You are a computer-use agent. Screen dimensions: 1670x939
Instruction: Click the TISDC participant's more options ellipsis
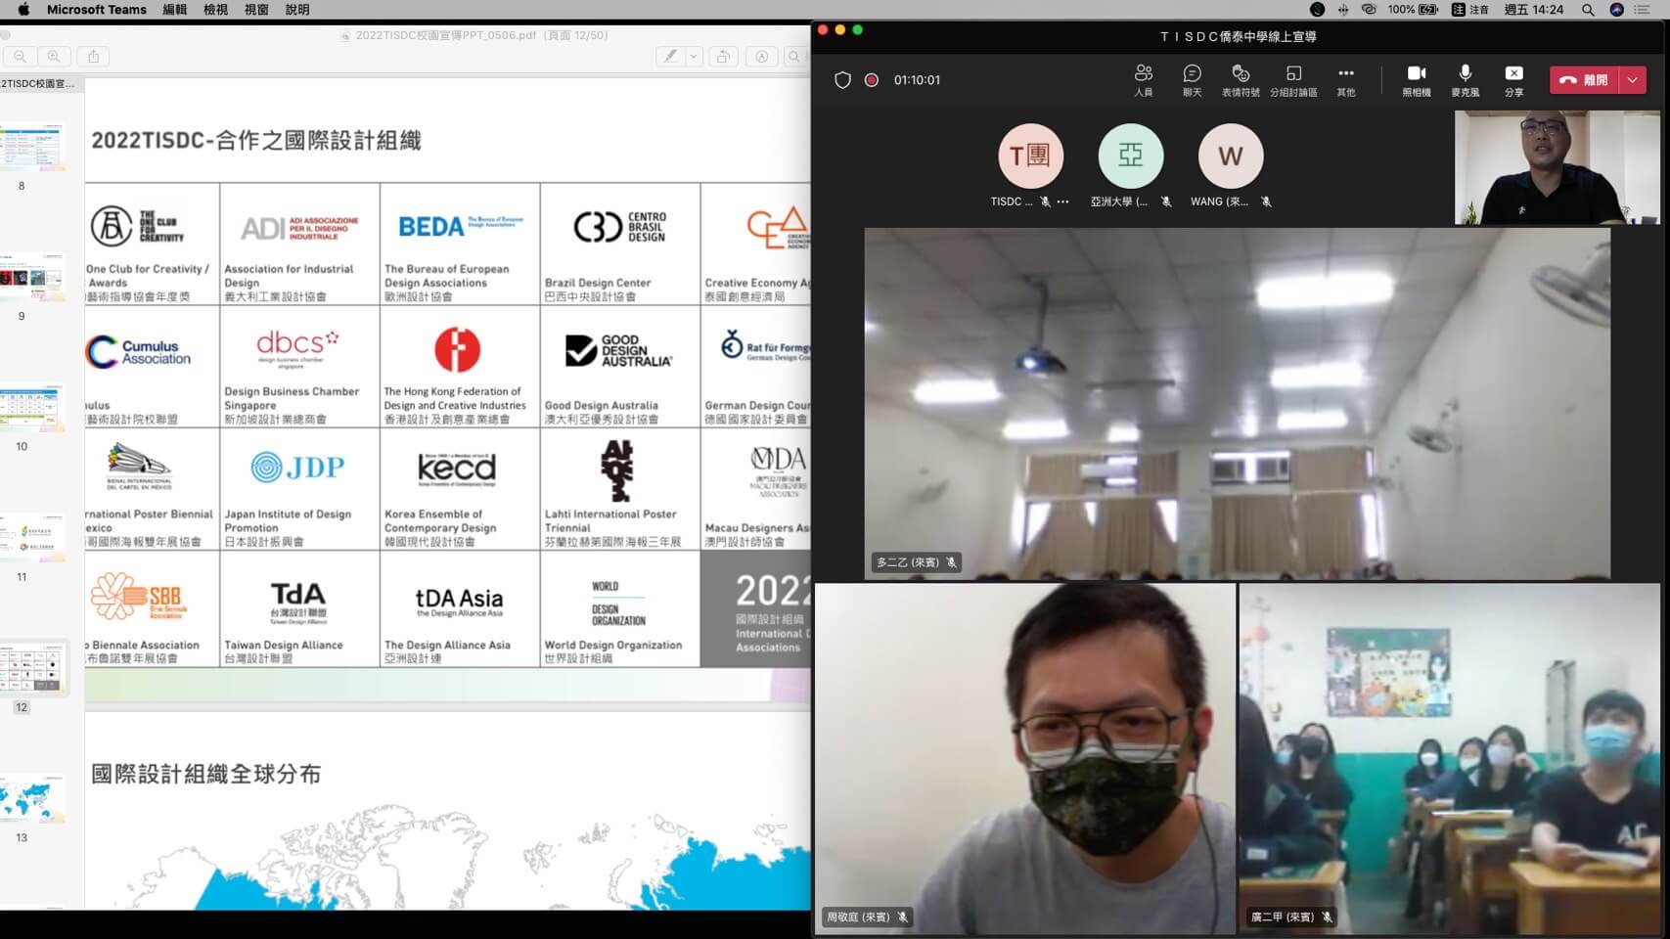[1063, 201]
